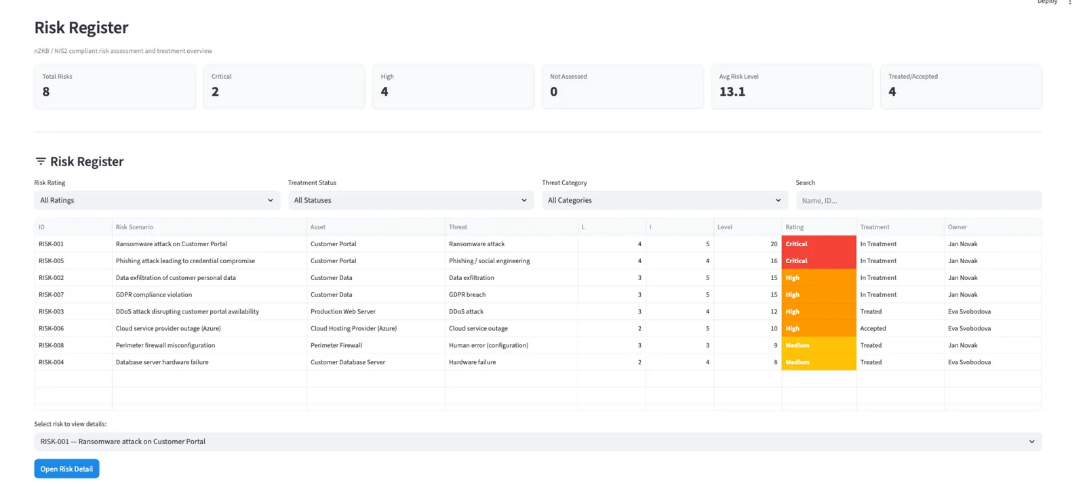Select the RISK-002 ID cell
The image size is (1085, 487).
click(x=73, y=278)
